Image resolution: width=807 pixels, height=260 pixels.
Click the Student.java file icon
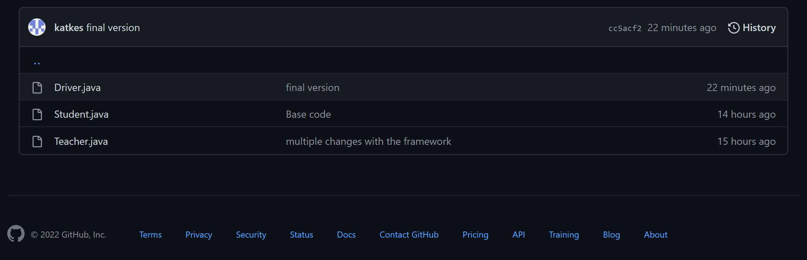click(x=37, y=114)
